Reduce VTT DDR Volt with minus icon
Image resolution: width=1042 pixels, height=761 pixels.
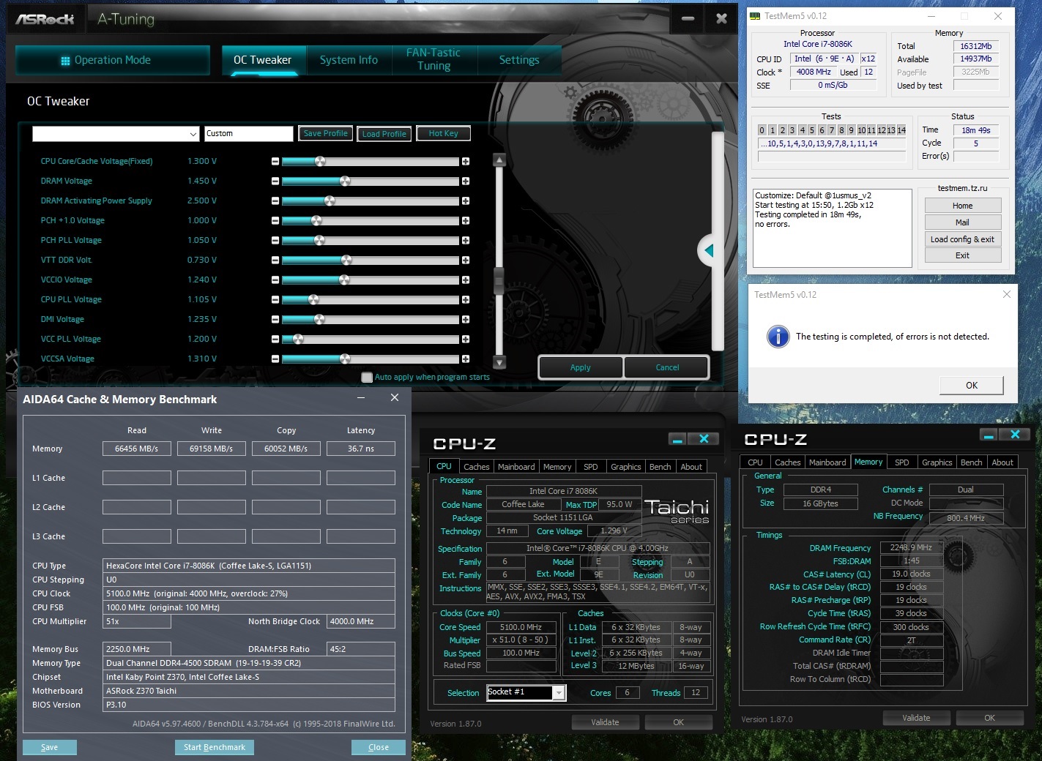coord(275,260)
